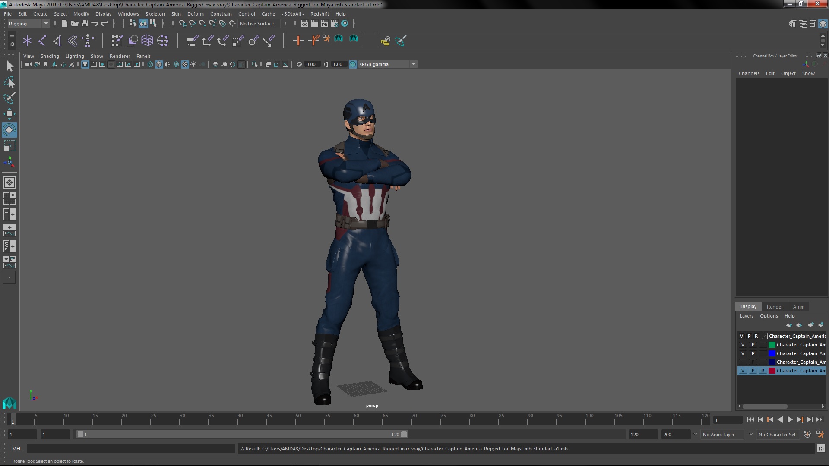
Task: Open viewport Lighting menu
Action: coord(75,56)
